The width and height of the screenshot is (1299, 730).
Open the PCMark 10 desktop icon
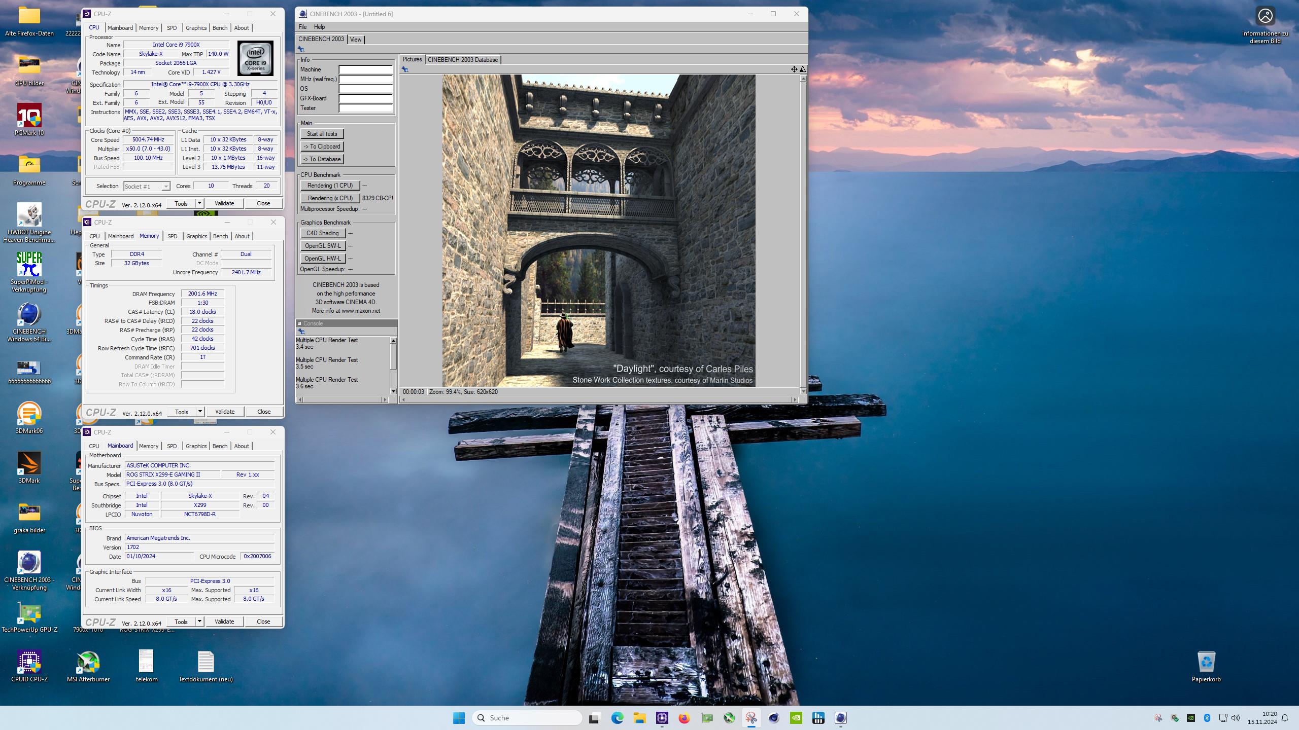(29, 120)
